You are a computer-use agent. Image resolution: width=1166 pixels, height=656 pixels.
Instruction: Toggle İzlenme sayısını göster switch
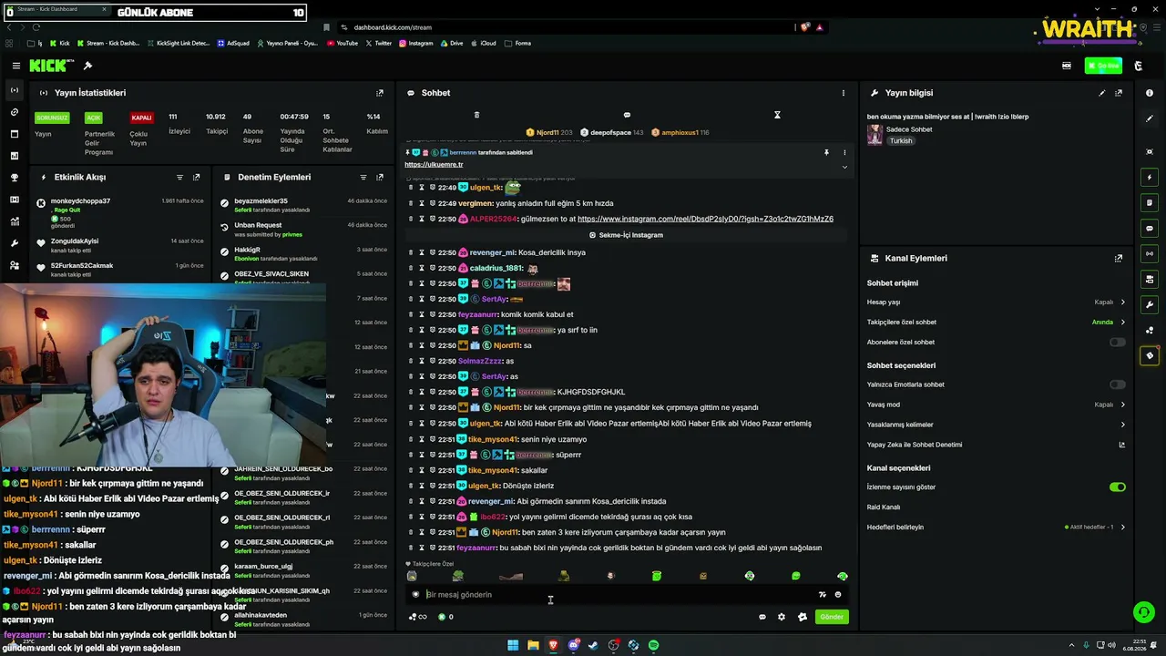coord(1118,487)
